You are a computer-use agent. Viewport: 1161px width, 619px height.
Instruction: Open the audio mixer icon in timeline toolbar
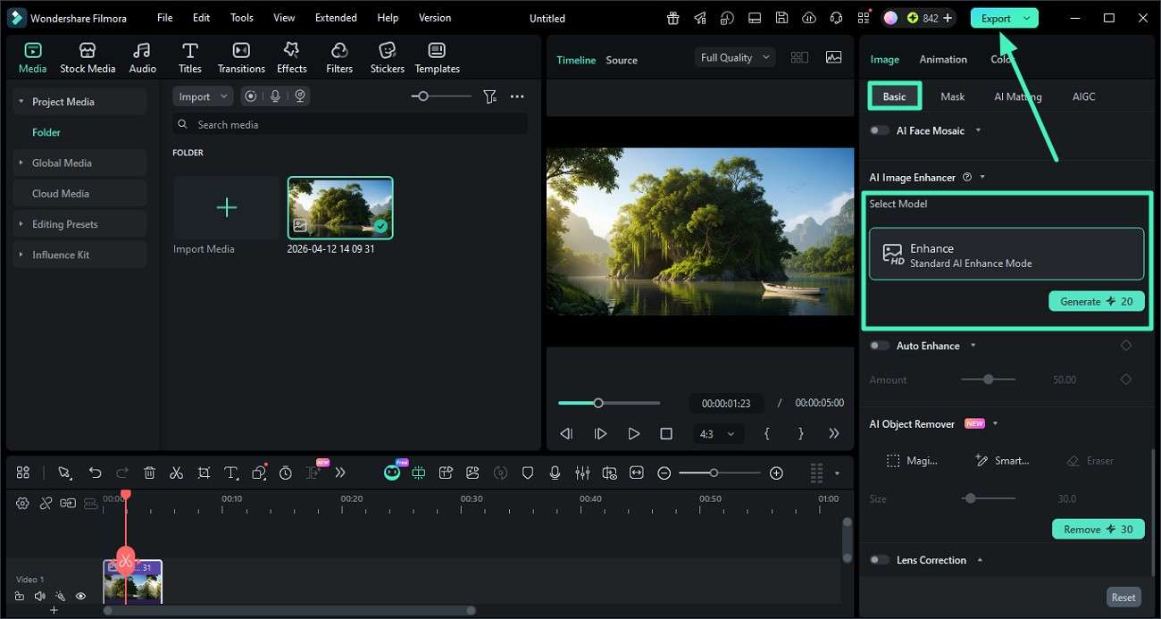(582, 473)
